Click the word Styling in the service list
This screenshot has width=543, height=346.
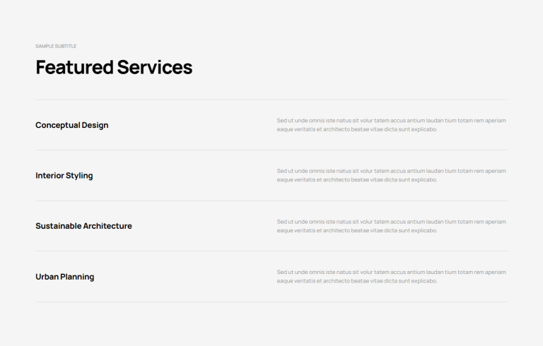click(x=79, y=176)
